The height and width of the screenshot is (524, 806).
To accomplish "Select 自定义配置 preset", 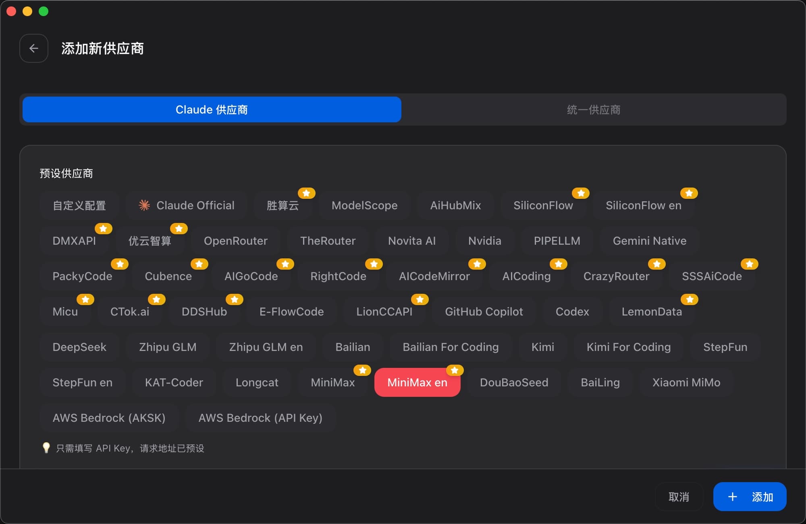I will pyautogui.click(x=79, y=205).
